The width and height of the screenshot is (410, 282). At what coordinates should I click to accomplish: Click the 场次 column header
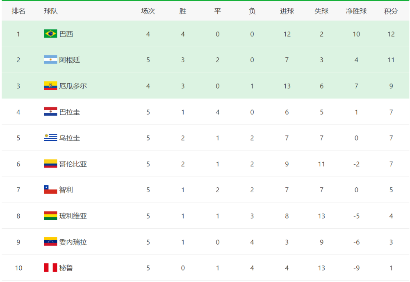coord(148,11)
